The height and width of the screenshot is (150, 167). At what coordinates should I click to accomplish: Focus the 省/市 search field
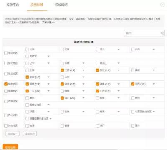click(x=144, y=33)
